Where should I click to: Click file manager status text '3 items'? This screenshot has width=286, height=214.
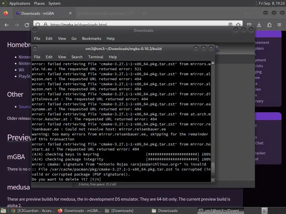pyautogui.click(x=97, y=184)
